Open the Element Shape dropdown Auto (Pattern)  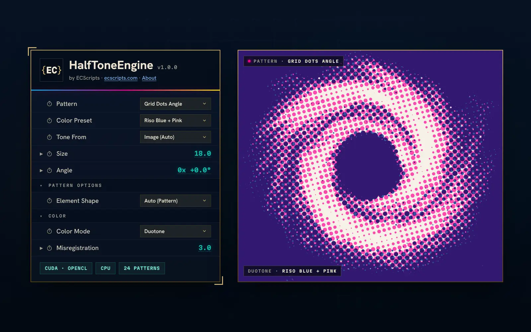[x=175, y=201]
